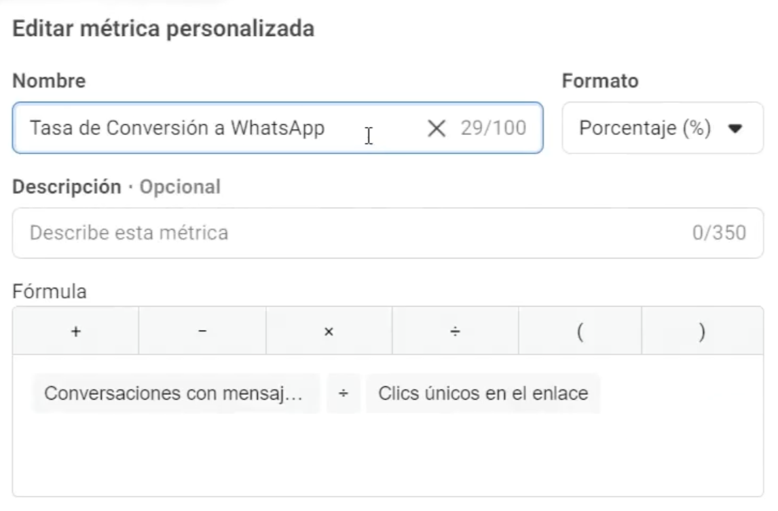Click the Formato label above the dropdown

(x=600, y=81)
